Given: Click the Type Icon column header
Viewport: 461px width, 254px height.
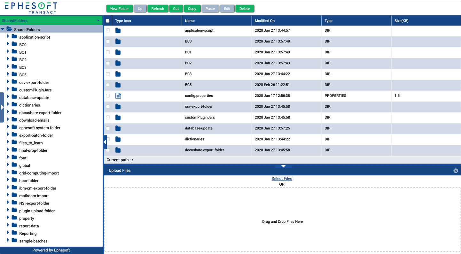Looking at the screenshot, I should [x=147, y=21].
